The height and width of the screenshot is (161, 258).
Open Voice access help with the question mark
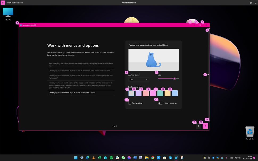click(255, 2)
